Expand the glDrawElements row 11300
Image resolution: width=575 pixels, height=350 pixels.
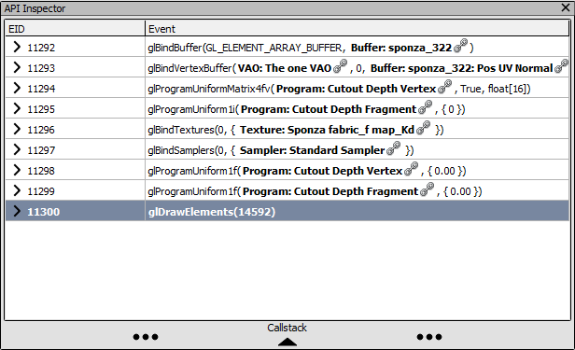[x=17, y=211]
